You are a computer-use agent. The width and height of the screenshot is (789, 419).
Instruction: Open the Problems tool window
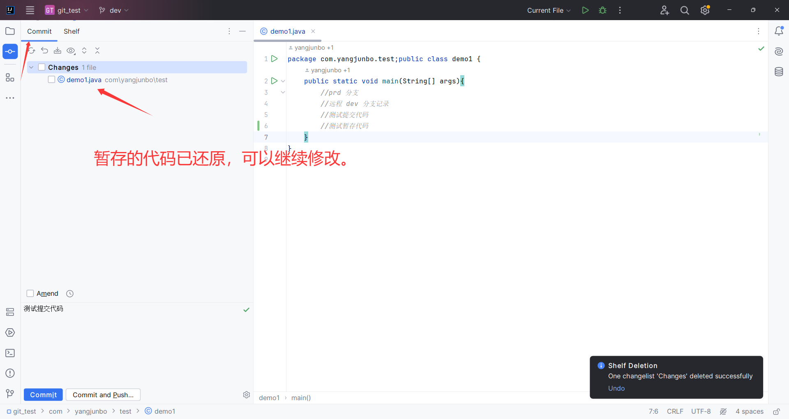point(10,373)
